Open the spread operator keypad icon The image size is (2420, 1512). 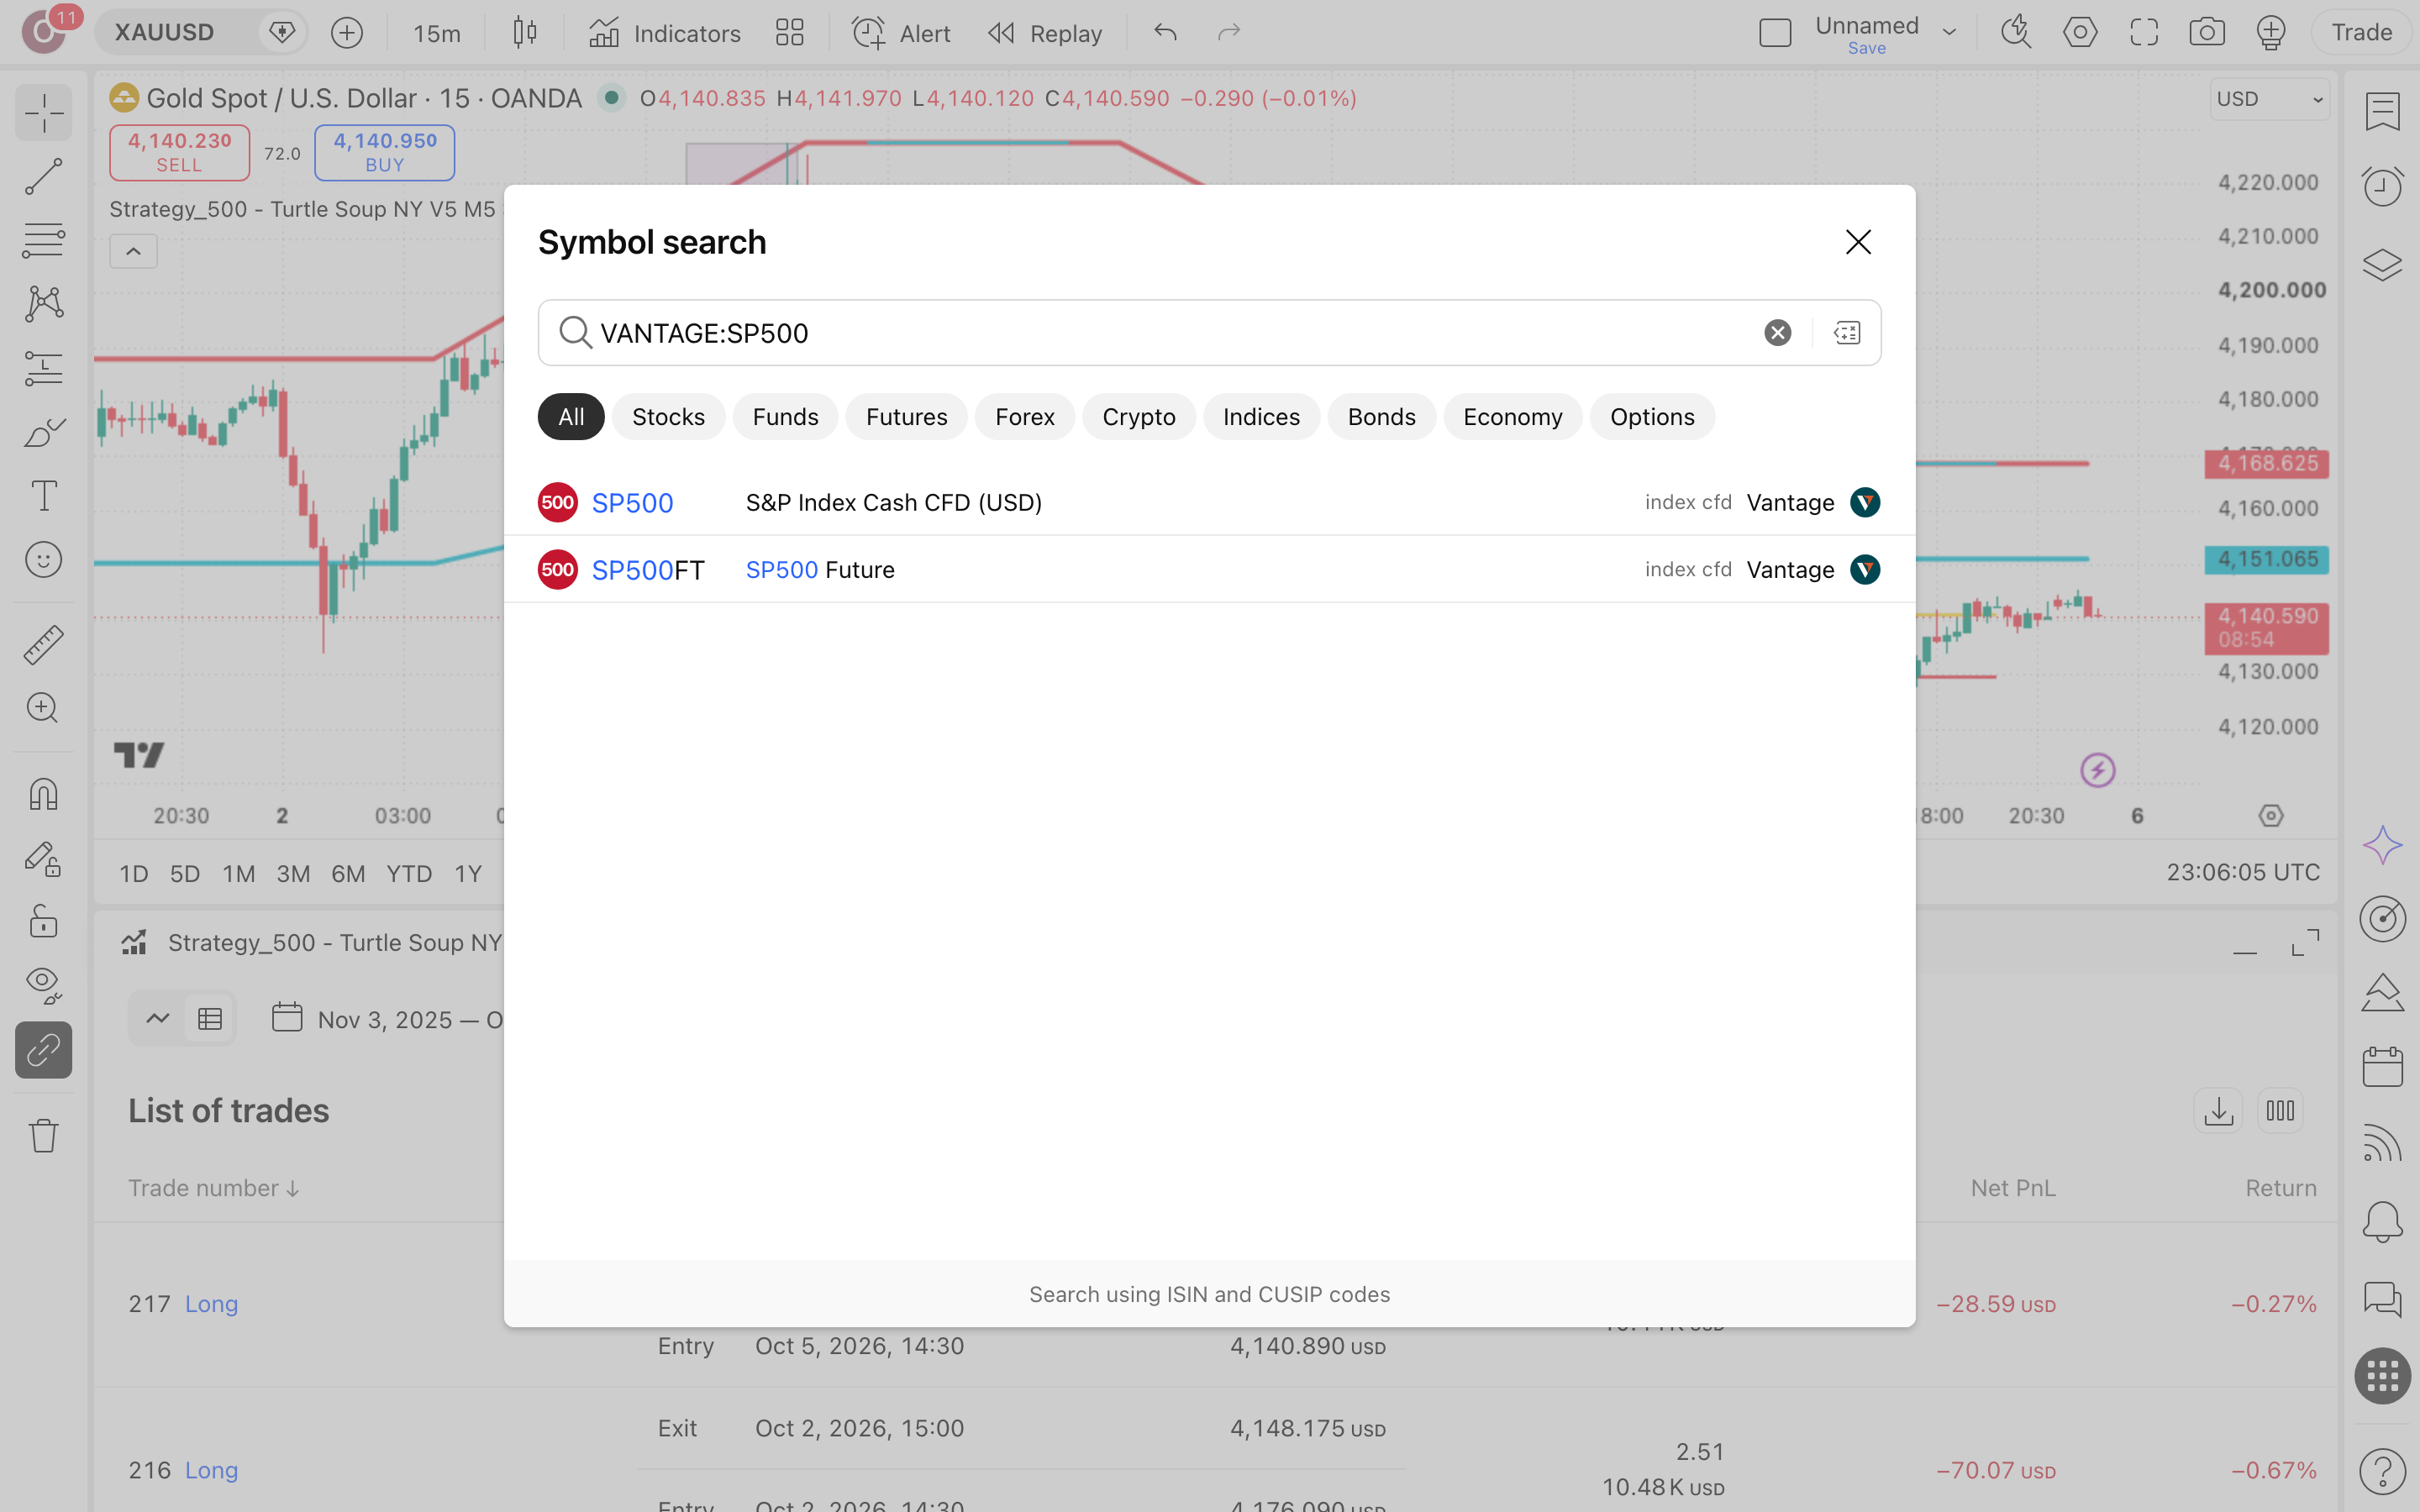tap(1846, 332)
